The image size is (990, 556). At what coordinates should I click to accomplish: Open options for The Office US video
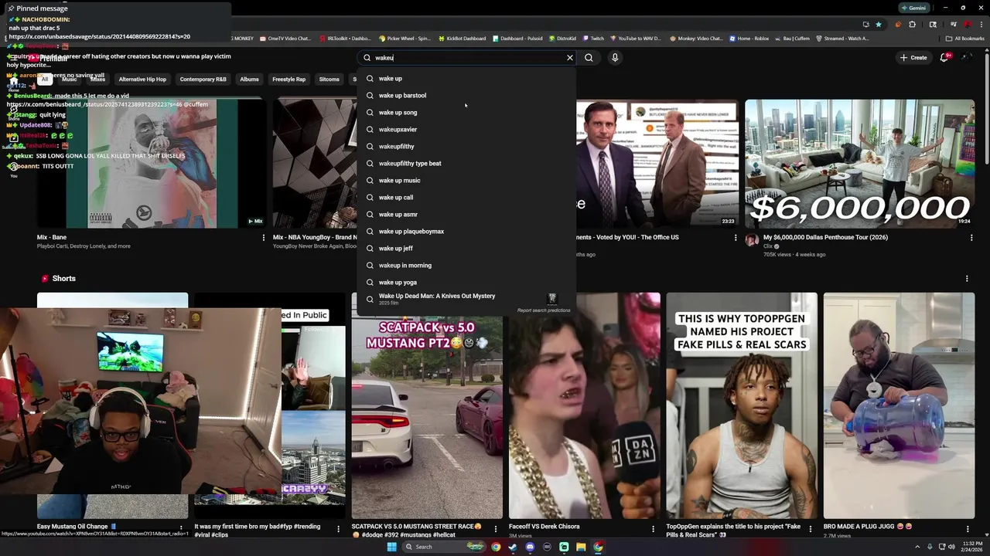click(736, 238)
